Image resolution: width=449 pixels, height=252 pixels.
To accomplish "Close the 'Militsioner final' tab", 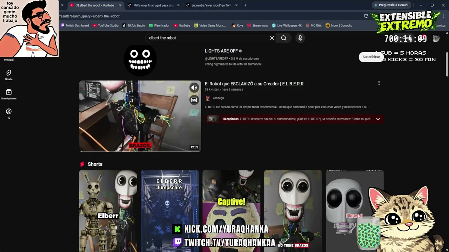I will 178,5.
